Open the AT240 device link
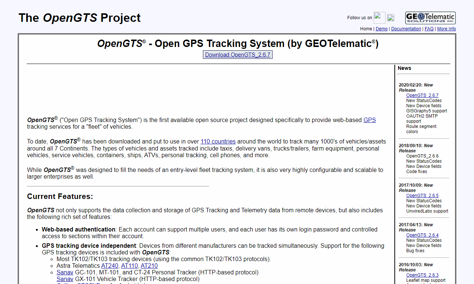Viewport: 474px width, 284px height. pos(110,266)
